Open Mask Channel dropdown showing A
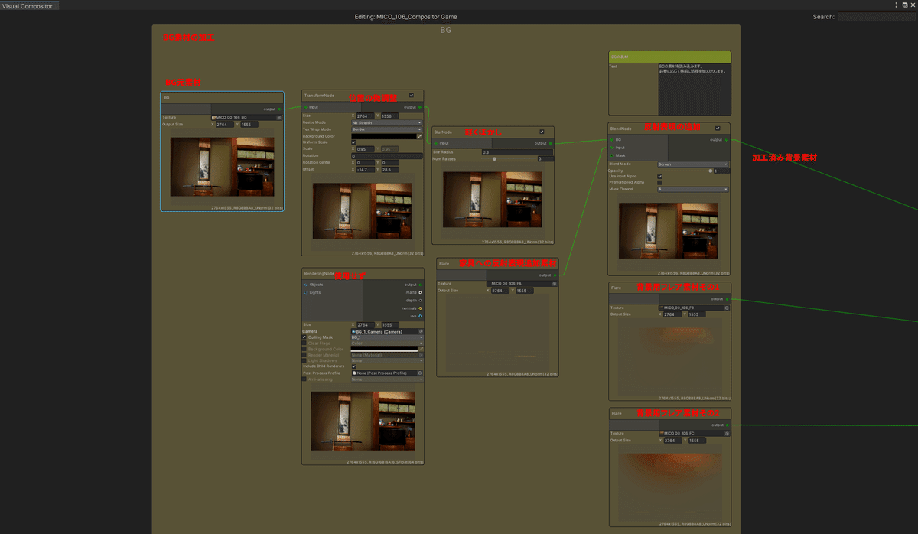918x534 pixels. (692, 189)
